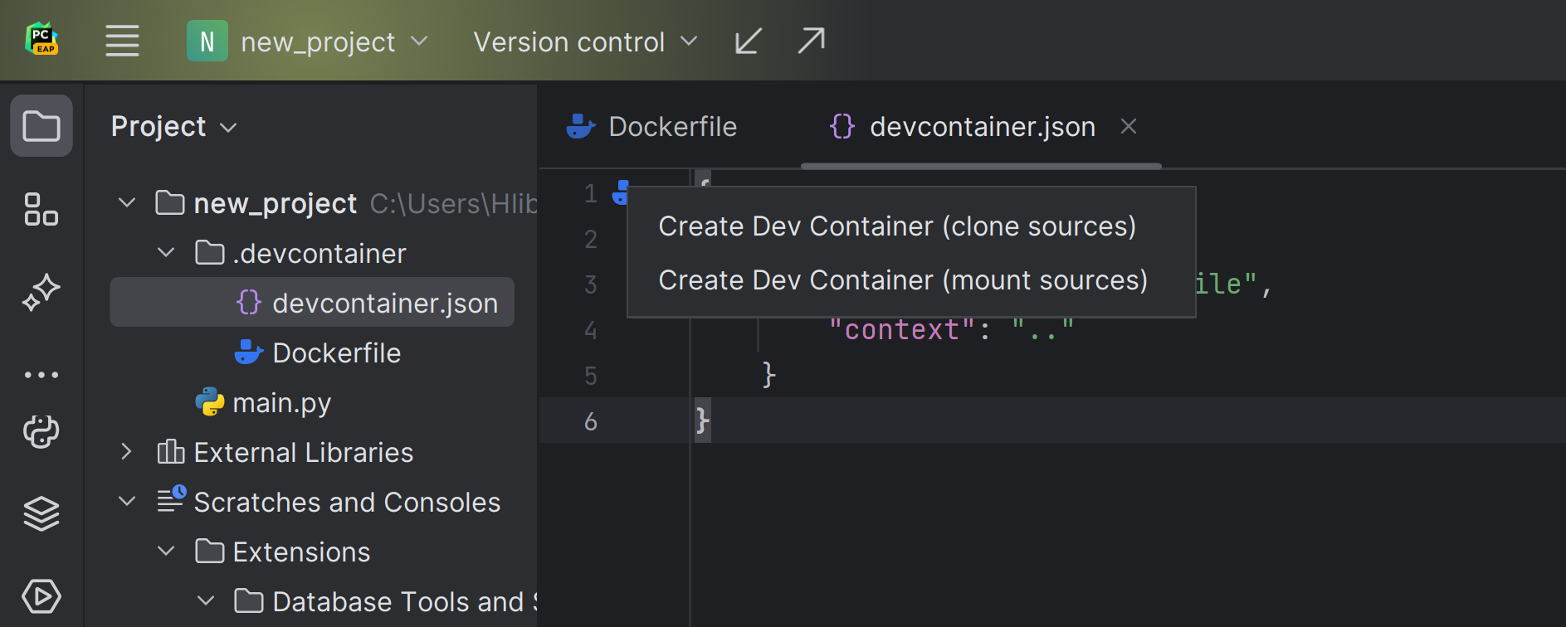Expand External Libraries node
This screenshot has height=627, width=1566.
[126, 451]
